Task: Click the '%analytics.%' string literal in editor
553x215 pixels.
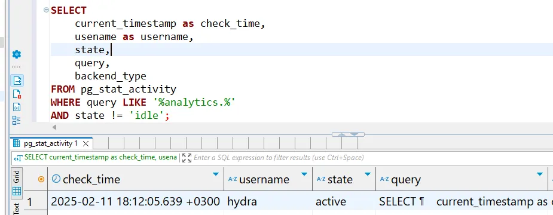Action: click(x=194, y=103)
